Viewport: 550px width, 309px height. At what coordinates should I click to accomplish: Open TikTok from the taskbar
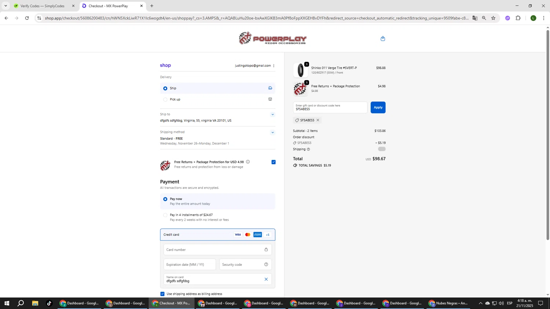[49, 303]
